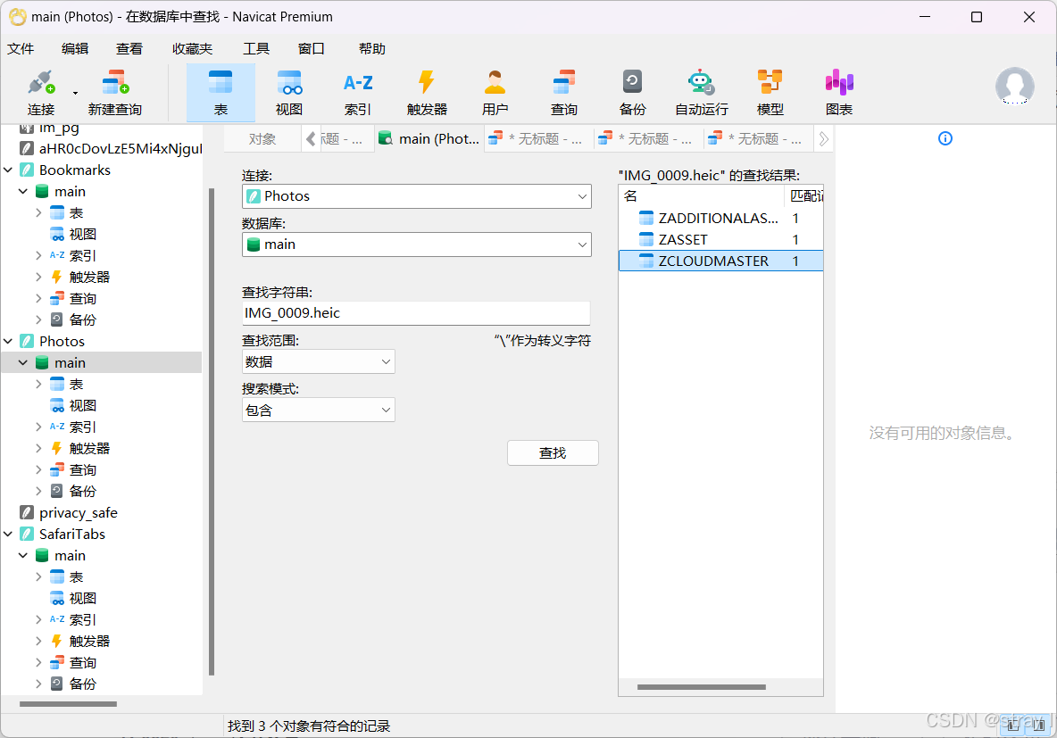Open the 搜索模式 包含 dropdown

[318, 410]
